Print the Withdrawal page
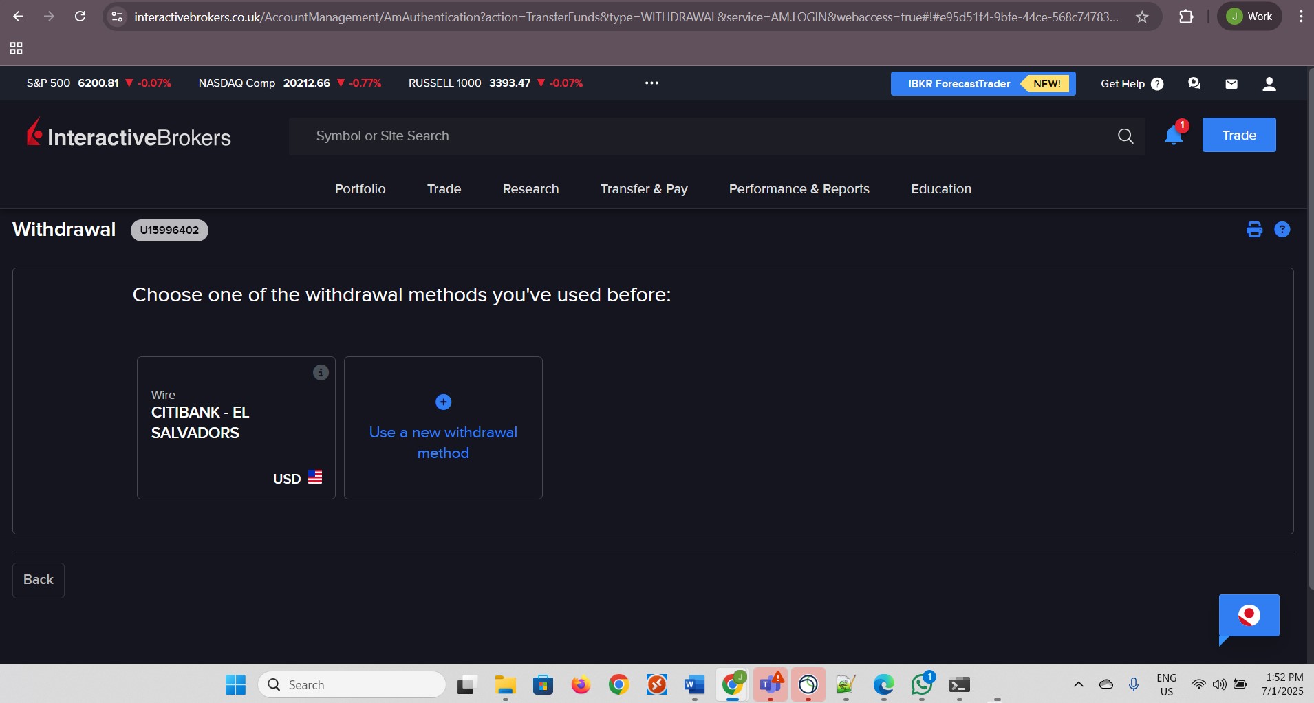Viewport: 1314px width, 703px height. [1254, 230]
